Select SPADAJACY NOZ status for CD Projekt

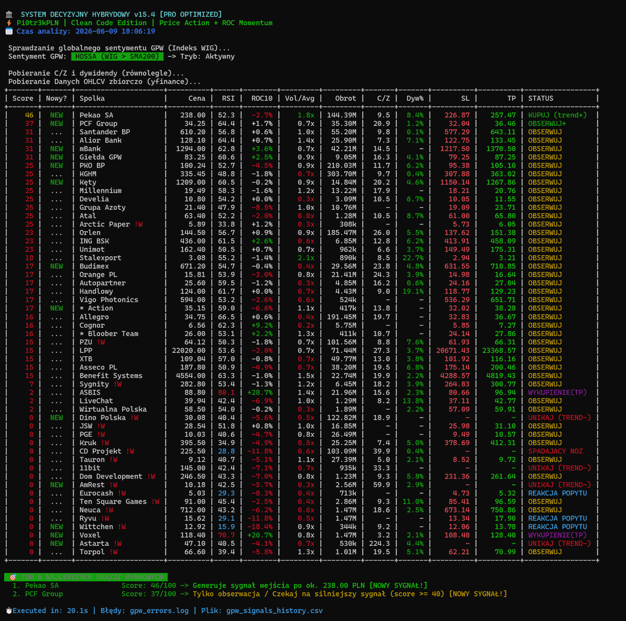tap(556, 451)
